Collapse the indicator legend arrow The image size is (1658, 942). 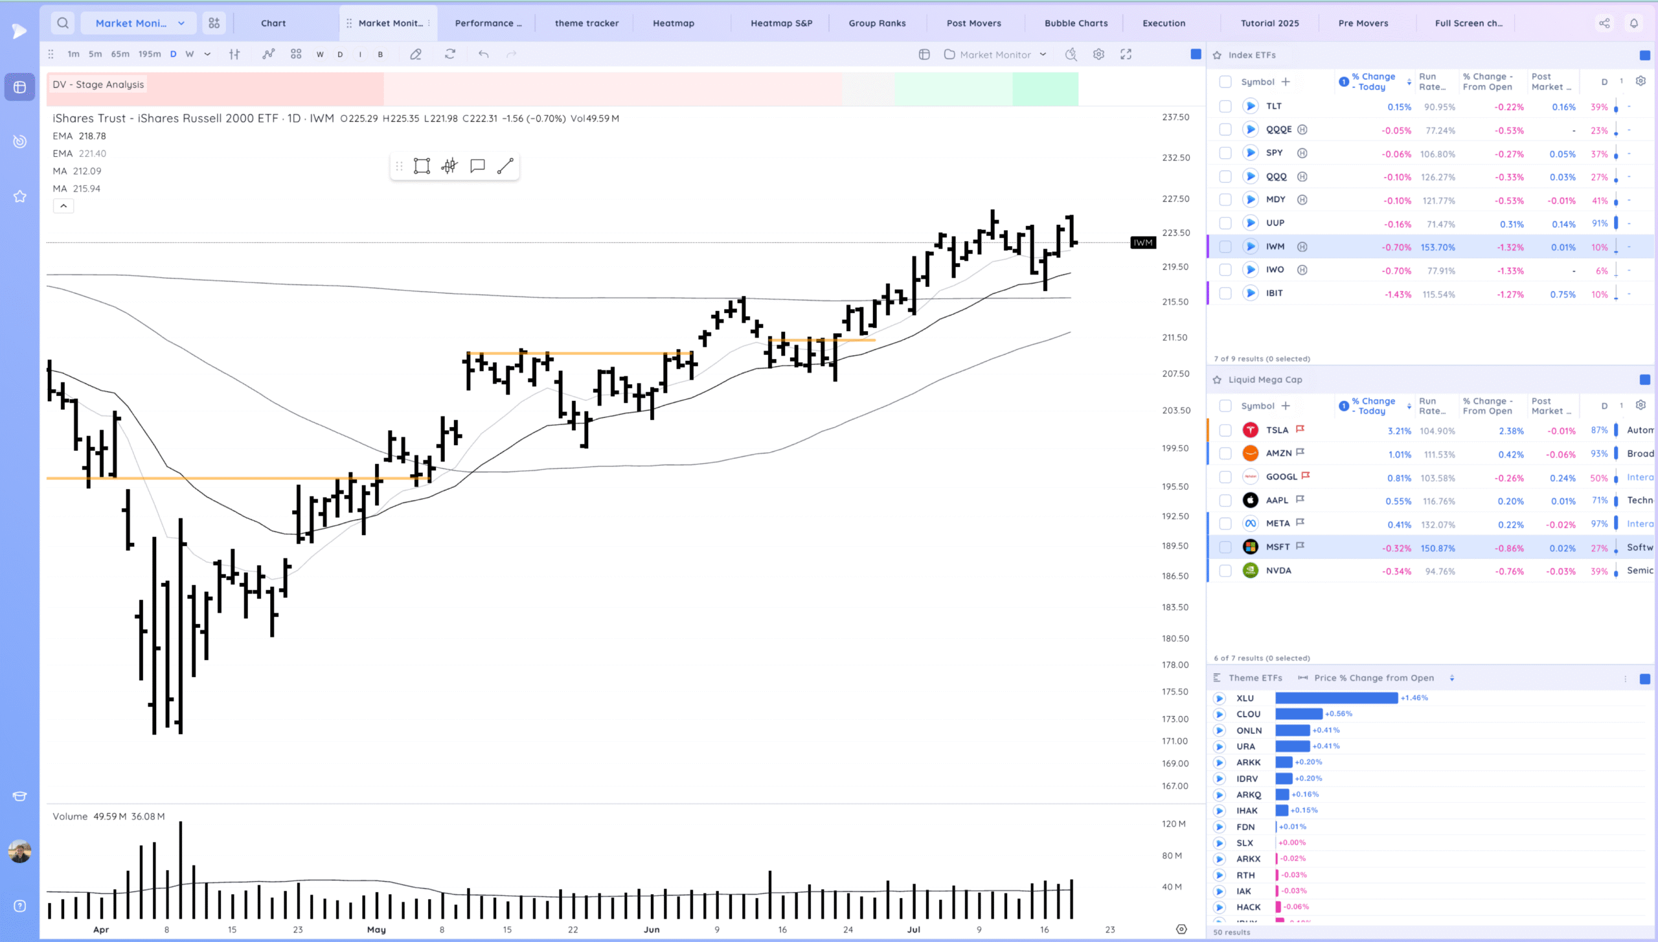63,206
